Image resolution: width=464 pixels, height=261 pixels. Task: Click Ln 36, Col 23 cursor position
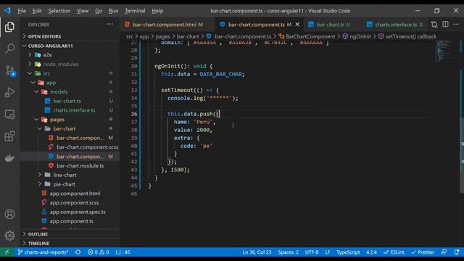click(x=257, y=252)
